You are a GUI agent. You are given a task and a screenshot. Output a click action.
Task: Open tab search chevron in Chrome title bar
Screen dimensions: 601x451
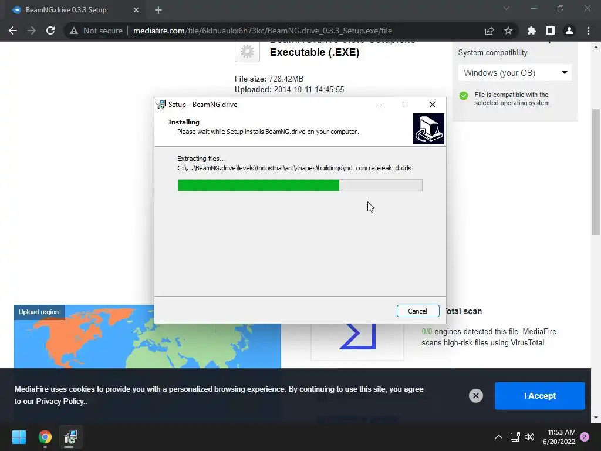[507, 8]
